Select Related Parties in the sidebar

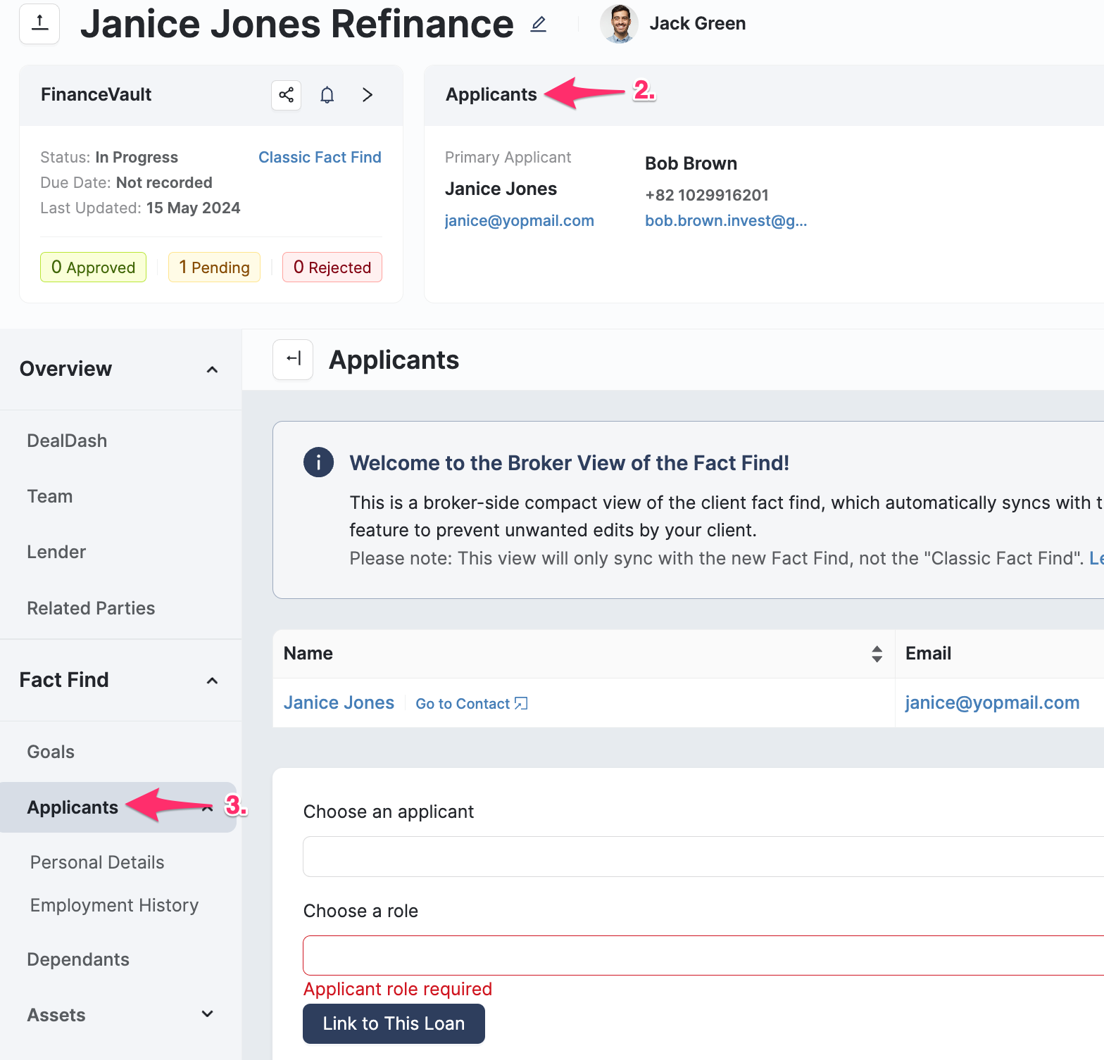click(x=91, y=608)
